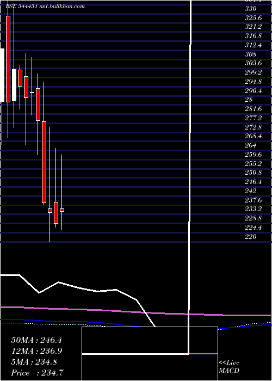Click the 12MA : 236.9 value
Image resolution: width=272 pixels, height=381 pixels.
pos(36,351)
